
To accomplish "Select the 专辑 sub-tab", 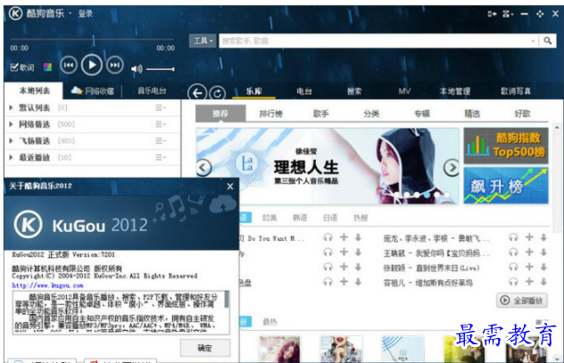I will 421,114.
